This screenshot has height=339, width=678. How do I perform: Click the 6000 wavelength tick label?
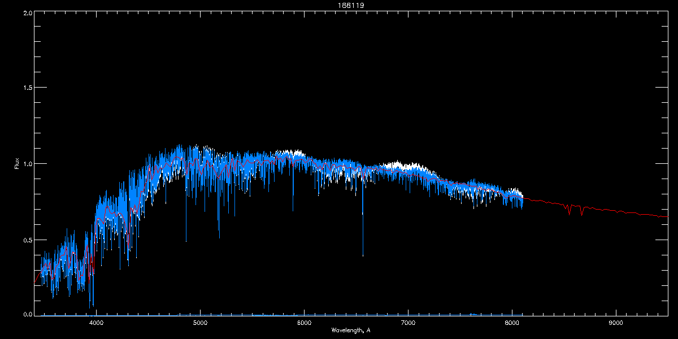coord(304,323)
